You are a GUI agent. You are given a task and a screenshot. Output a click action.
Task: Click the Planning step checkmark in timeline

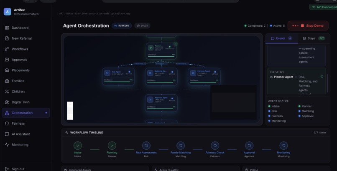[x=112, y=146]
